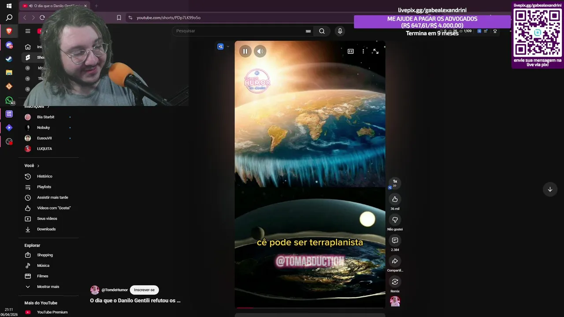The width and height of the screenshot is (564, 317).
Task: Open the sound avatar below Remix
Action: (x=395, y=301)
